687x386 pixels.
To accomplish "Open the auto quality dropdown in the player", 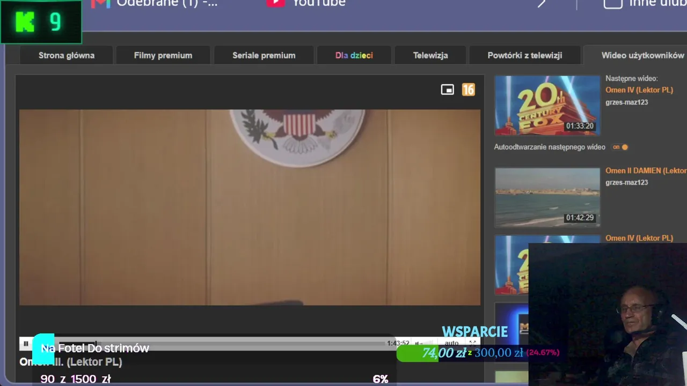I will click(x=451, y=343).
